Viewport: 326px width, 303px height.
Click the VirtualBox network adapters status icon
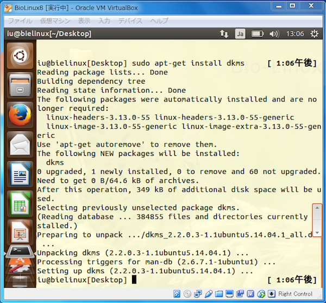pos(198,294)
